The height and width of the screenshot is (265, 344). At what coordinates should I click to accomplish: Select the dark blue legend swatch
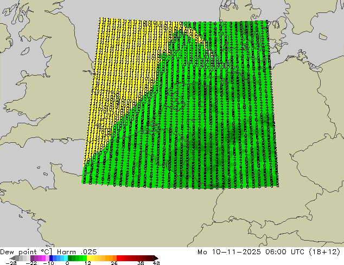(x=51, y=258)
